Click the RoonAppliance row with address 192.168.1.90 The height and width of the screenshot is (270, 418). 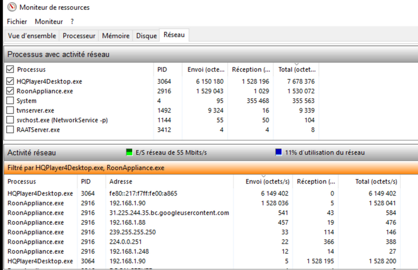pyautogui.click(x=202, y=203)
